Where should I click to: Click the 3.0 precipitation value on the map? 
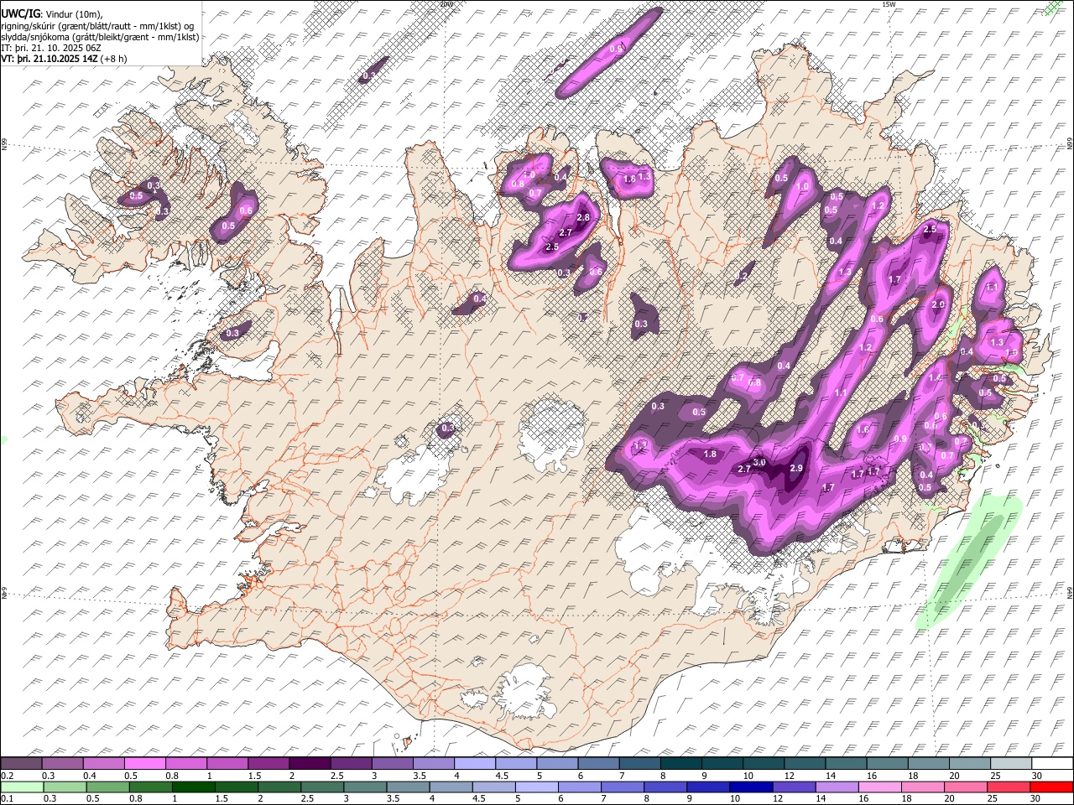coord(759,462)
